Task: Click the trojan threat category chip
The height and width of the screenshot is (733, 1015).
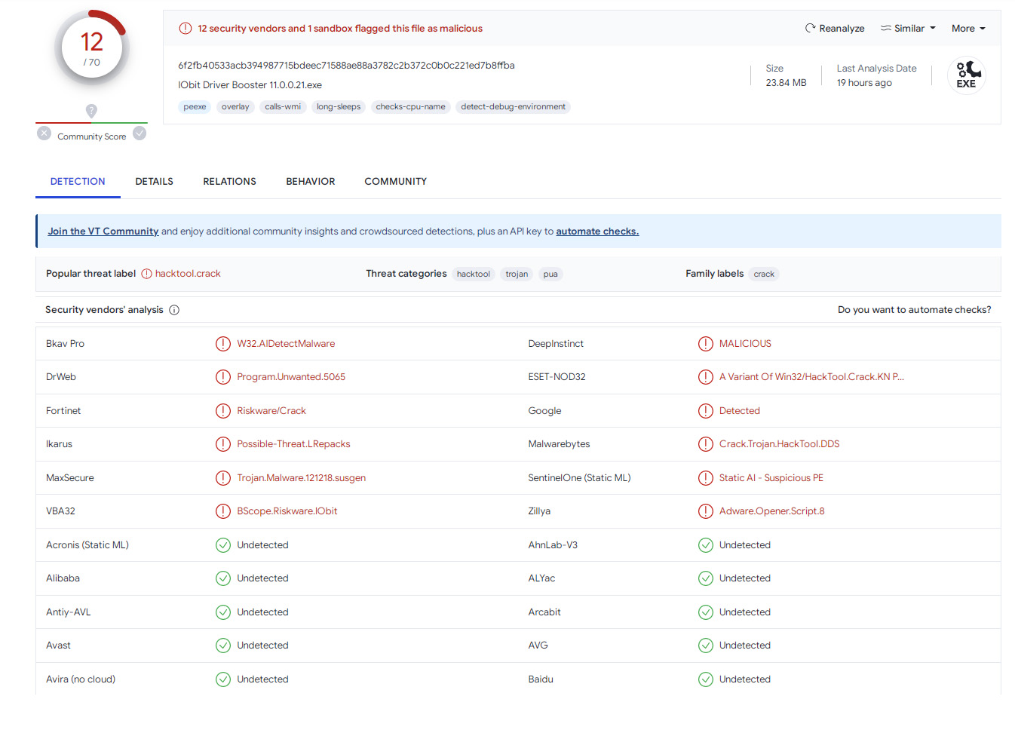Action: point(517,274)
